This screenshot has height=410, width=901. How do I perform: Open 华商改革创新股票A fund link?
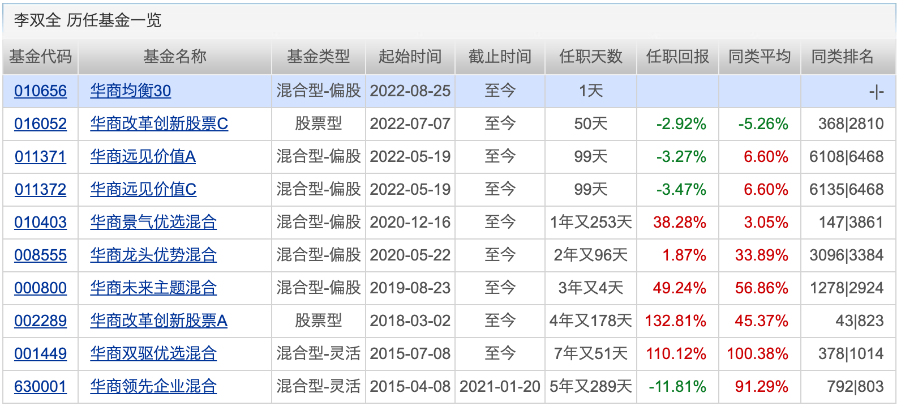coord(158,321)
